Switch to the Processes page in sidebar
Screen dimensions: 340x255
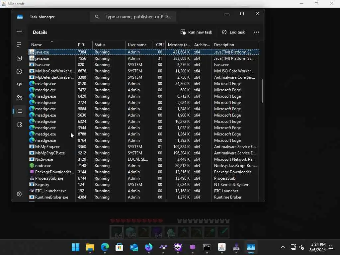pos(19,45)
